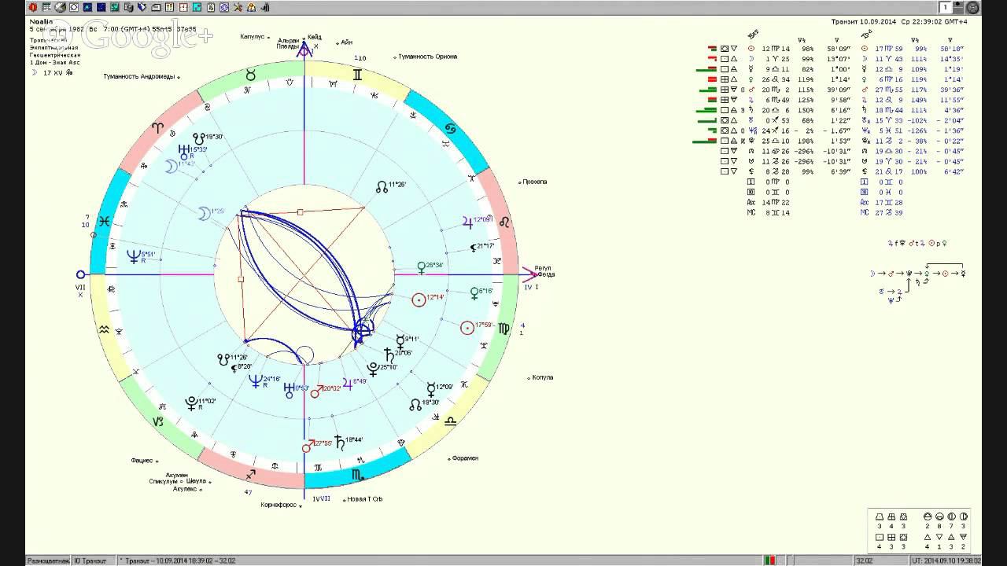This screenshot has width=1007, height=566.
Task: Click the yellow bell-shaped toolbar icon
Action: coord(251,7)
